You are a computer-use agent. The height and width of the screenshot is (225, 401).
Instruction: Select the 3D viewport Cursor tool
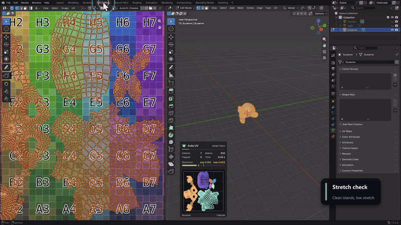pos(171,29)
